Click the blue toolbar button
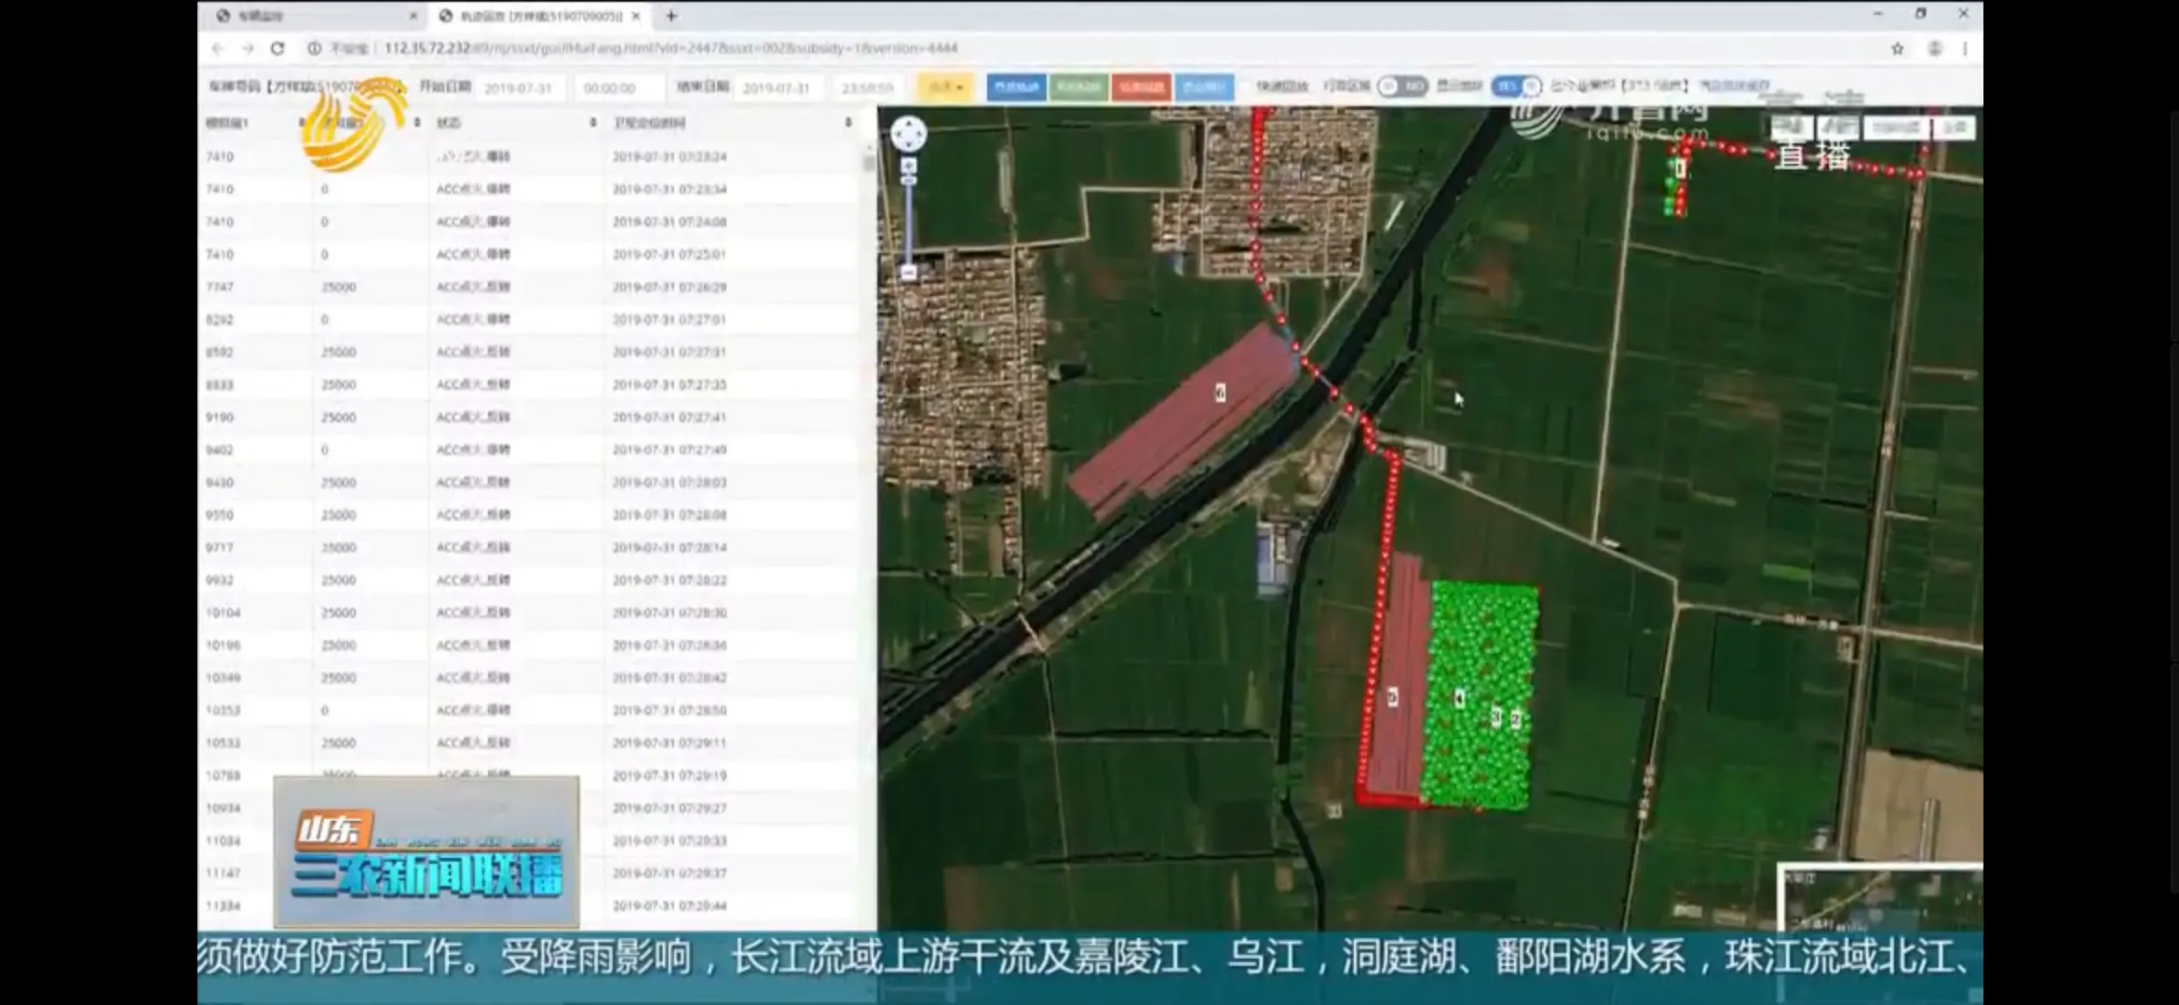 1016,87
